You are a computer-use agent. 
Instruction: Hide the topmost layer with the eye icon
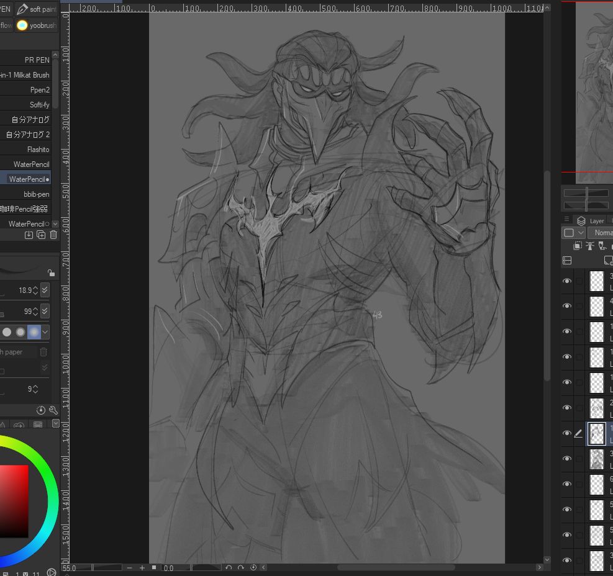click(567, 281)
